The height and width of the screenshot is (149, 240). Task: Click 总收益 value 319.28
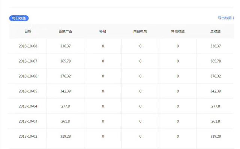pyautogui.click(x=216, y=136)
